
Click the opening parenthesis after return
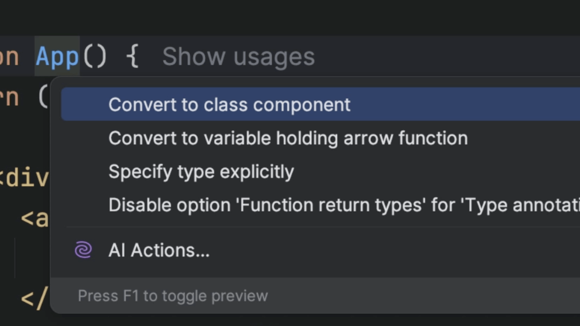point(43,96)
